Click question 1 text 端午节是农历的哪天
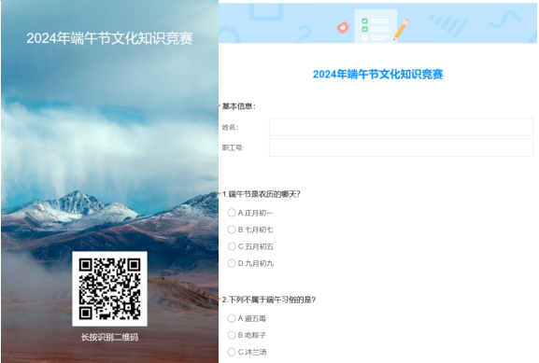 [264, 194]
